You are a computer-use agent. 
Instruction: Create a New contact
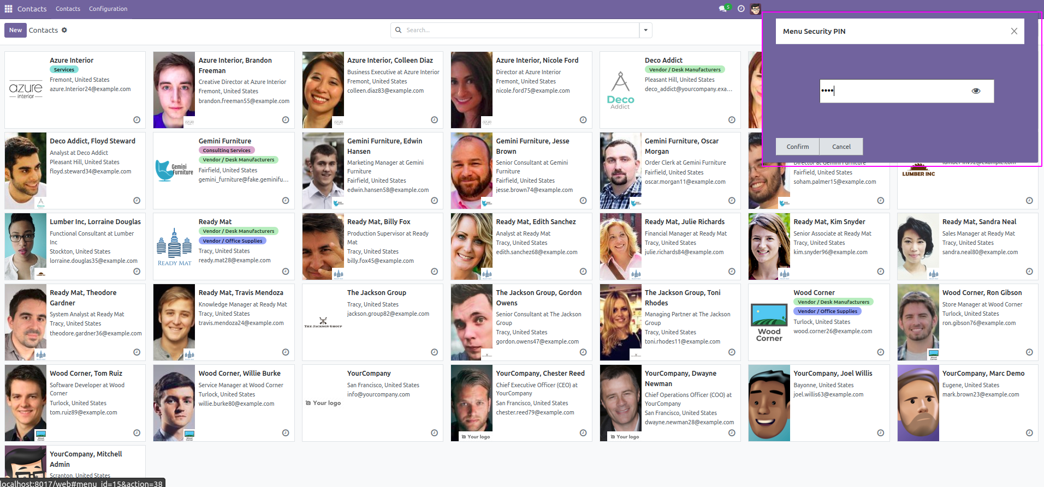[x=15, y=30]
